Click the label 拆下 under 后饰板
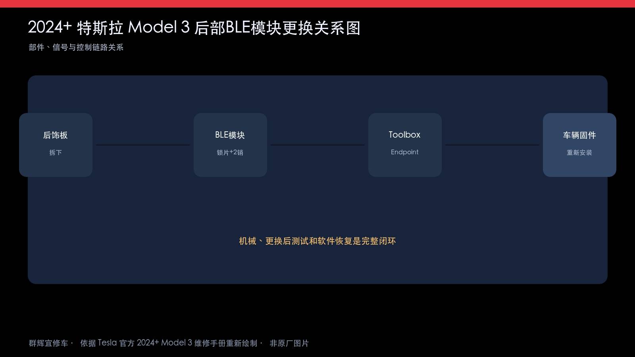The width and height of the screenshot is (635, 357). coord(56,152)
